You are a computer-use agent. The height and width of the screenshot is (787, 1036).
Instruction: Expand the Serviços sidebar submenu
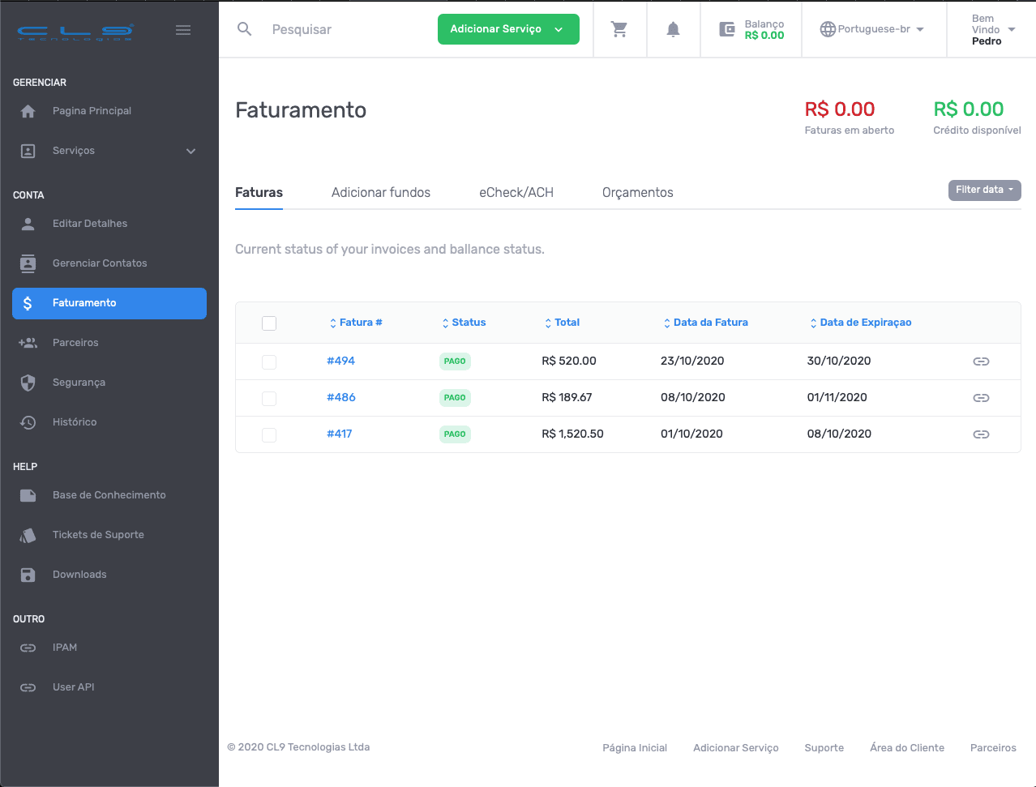(x=191, y=151)
